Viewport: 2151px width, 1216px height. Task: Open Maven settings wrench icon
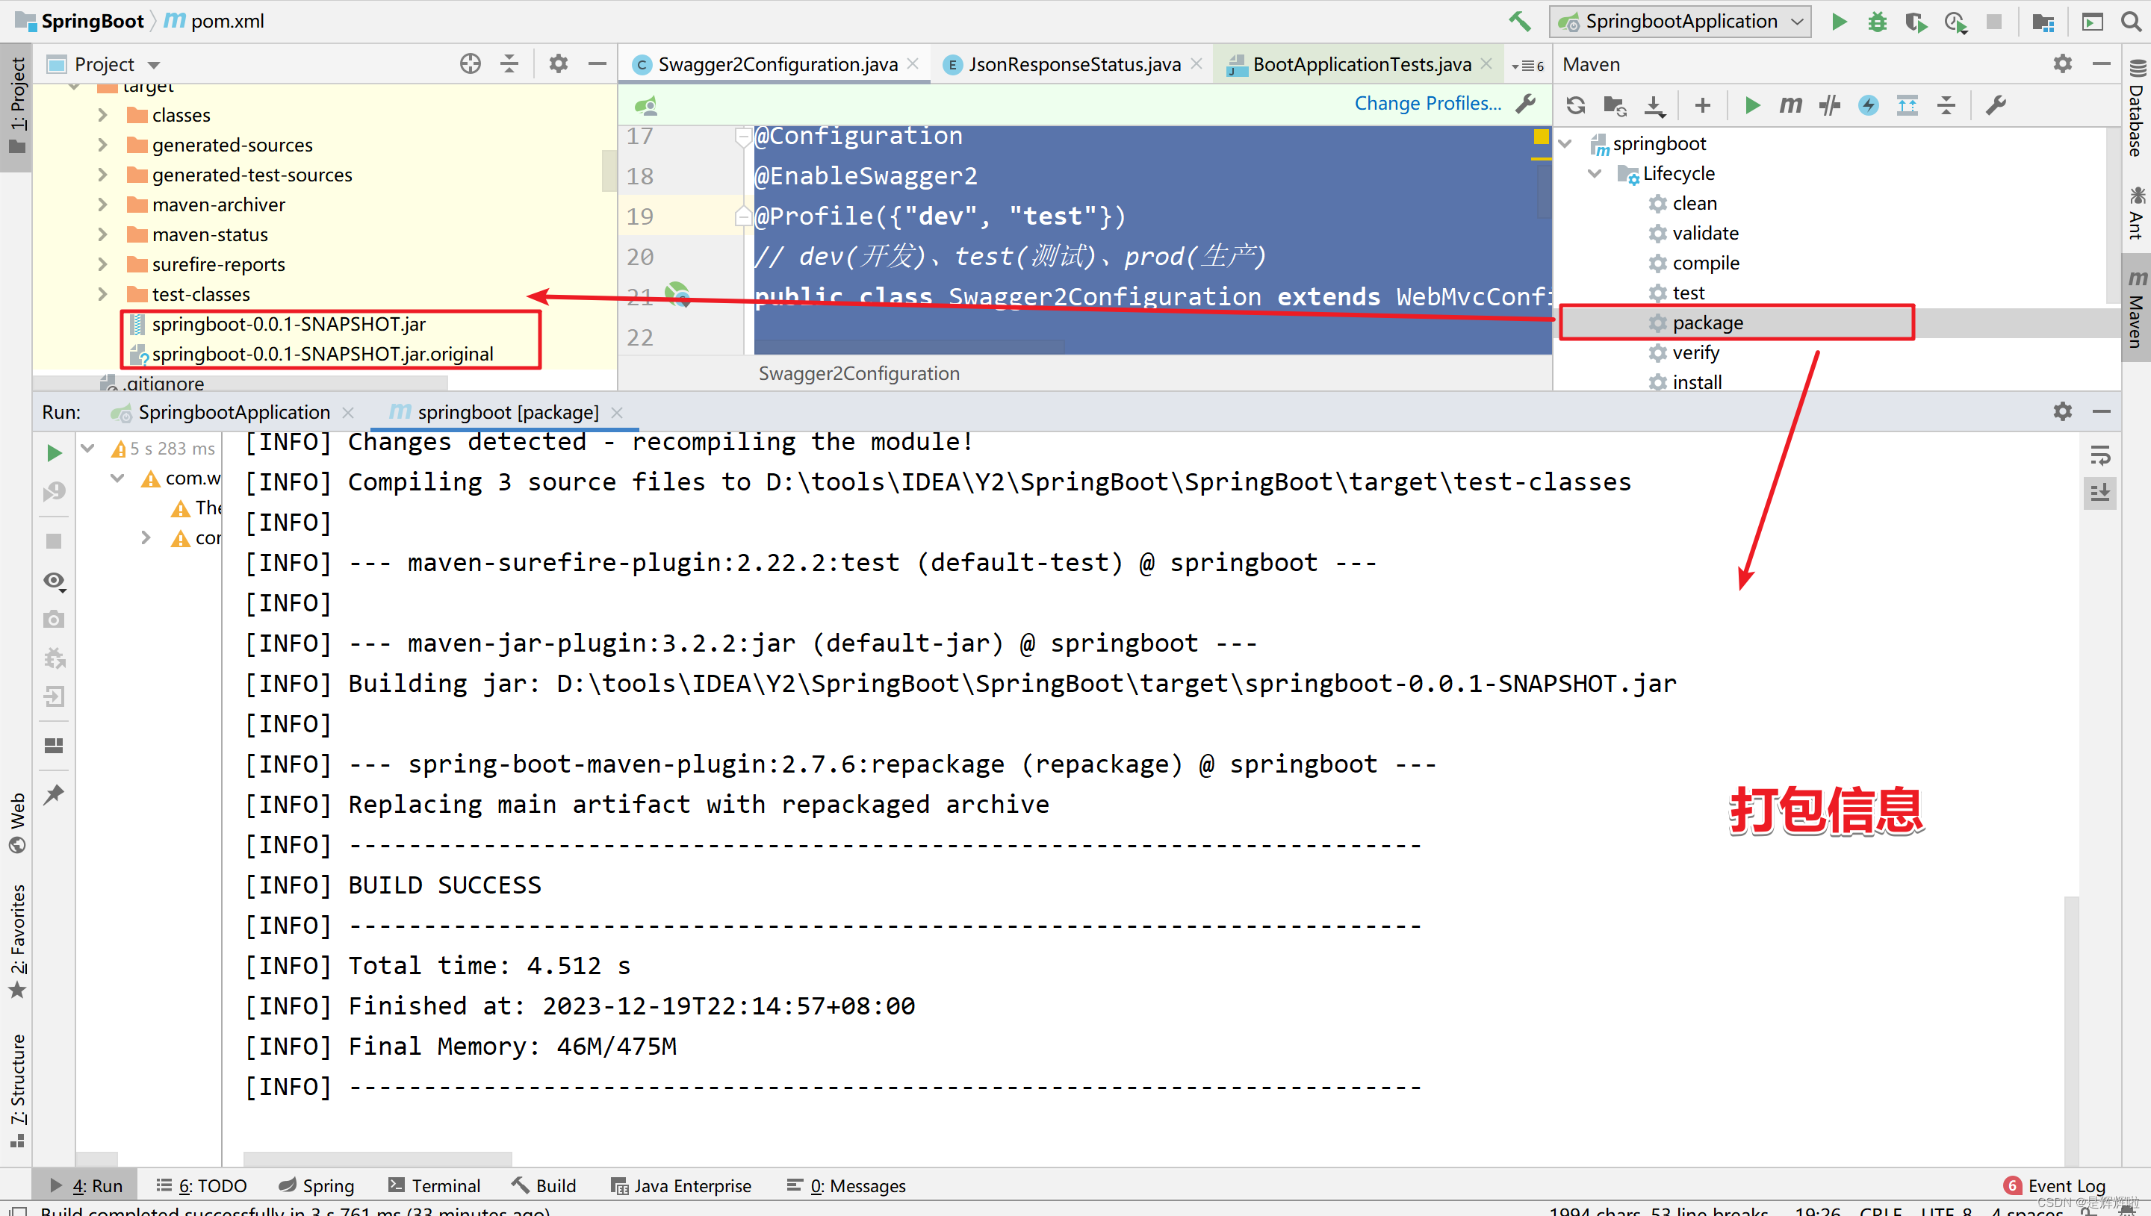pos(1996,105)
